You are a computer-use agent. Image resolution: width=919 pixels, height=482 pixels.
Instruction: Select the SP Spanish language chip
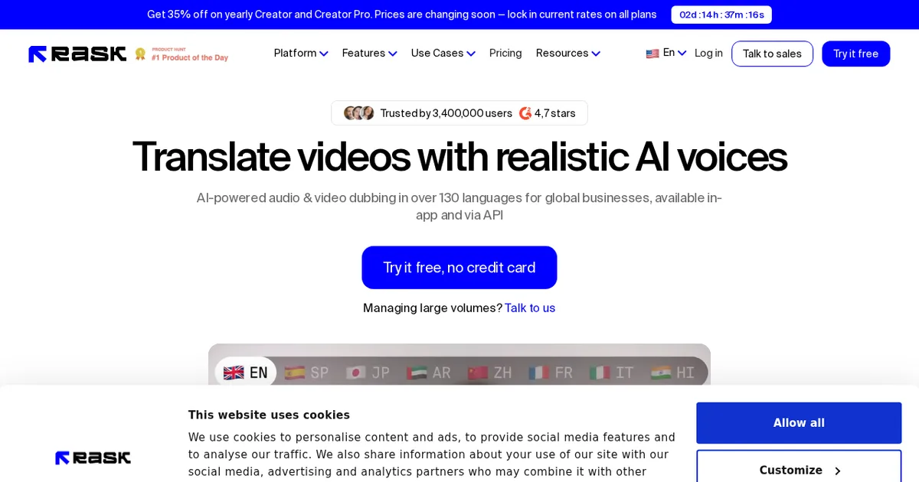coord(306,373)
